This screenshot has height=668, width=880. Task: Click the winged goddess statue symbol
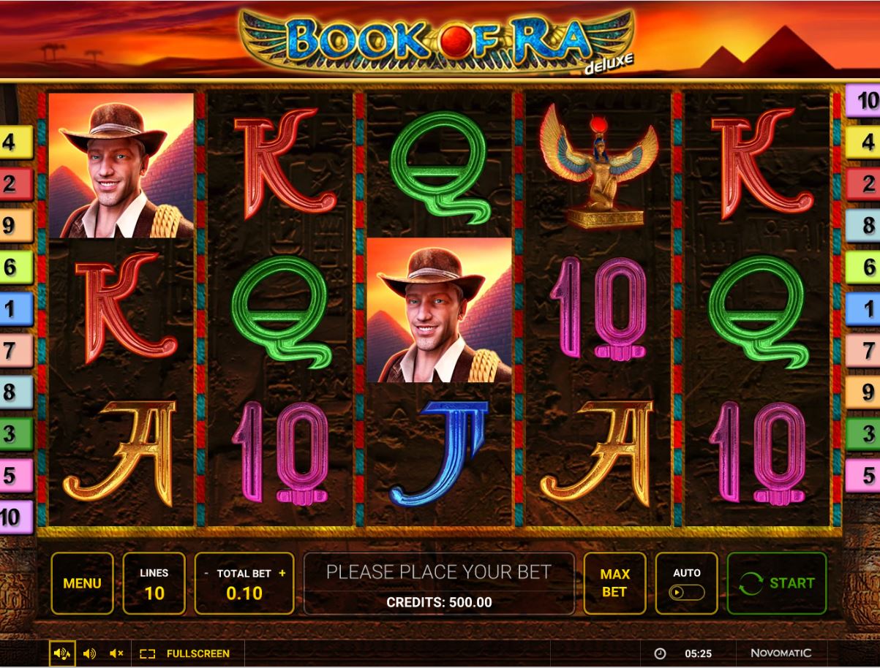[x=598, y=167]
